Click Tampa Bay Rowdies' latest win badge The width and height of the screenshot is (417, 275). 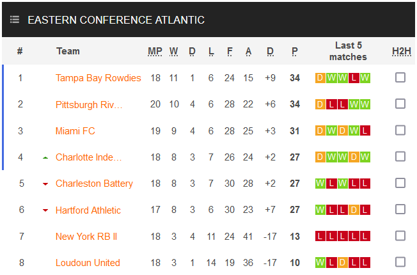click(x=365, y=78)
